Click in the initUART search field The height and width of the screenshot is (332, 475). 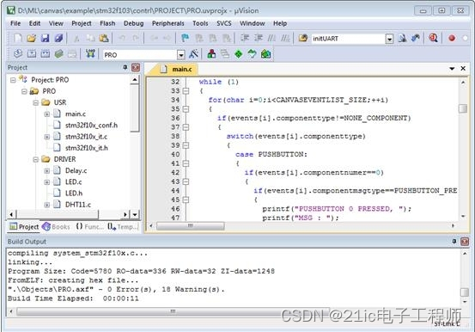point(348,39)
